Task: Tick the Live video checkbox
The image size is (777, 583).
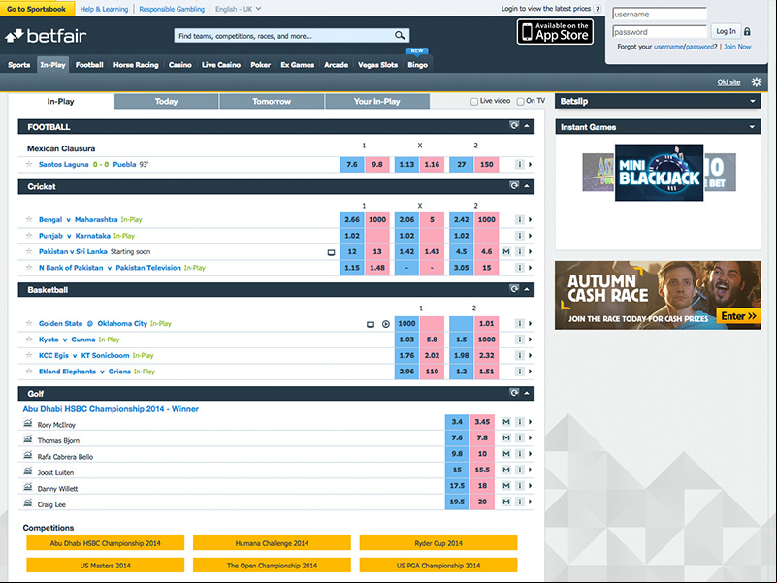Action: tap(474, 102)
